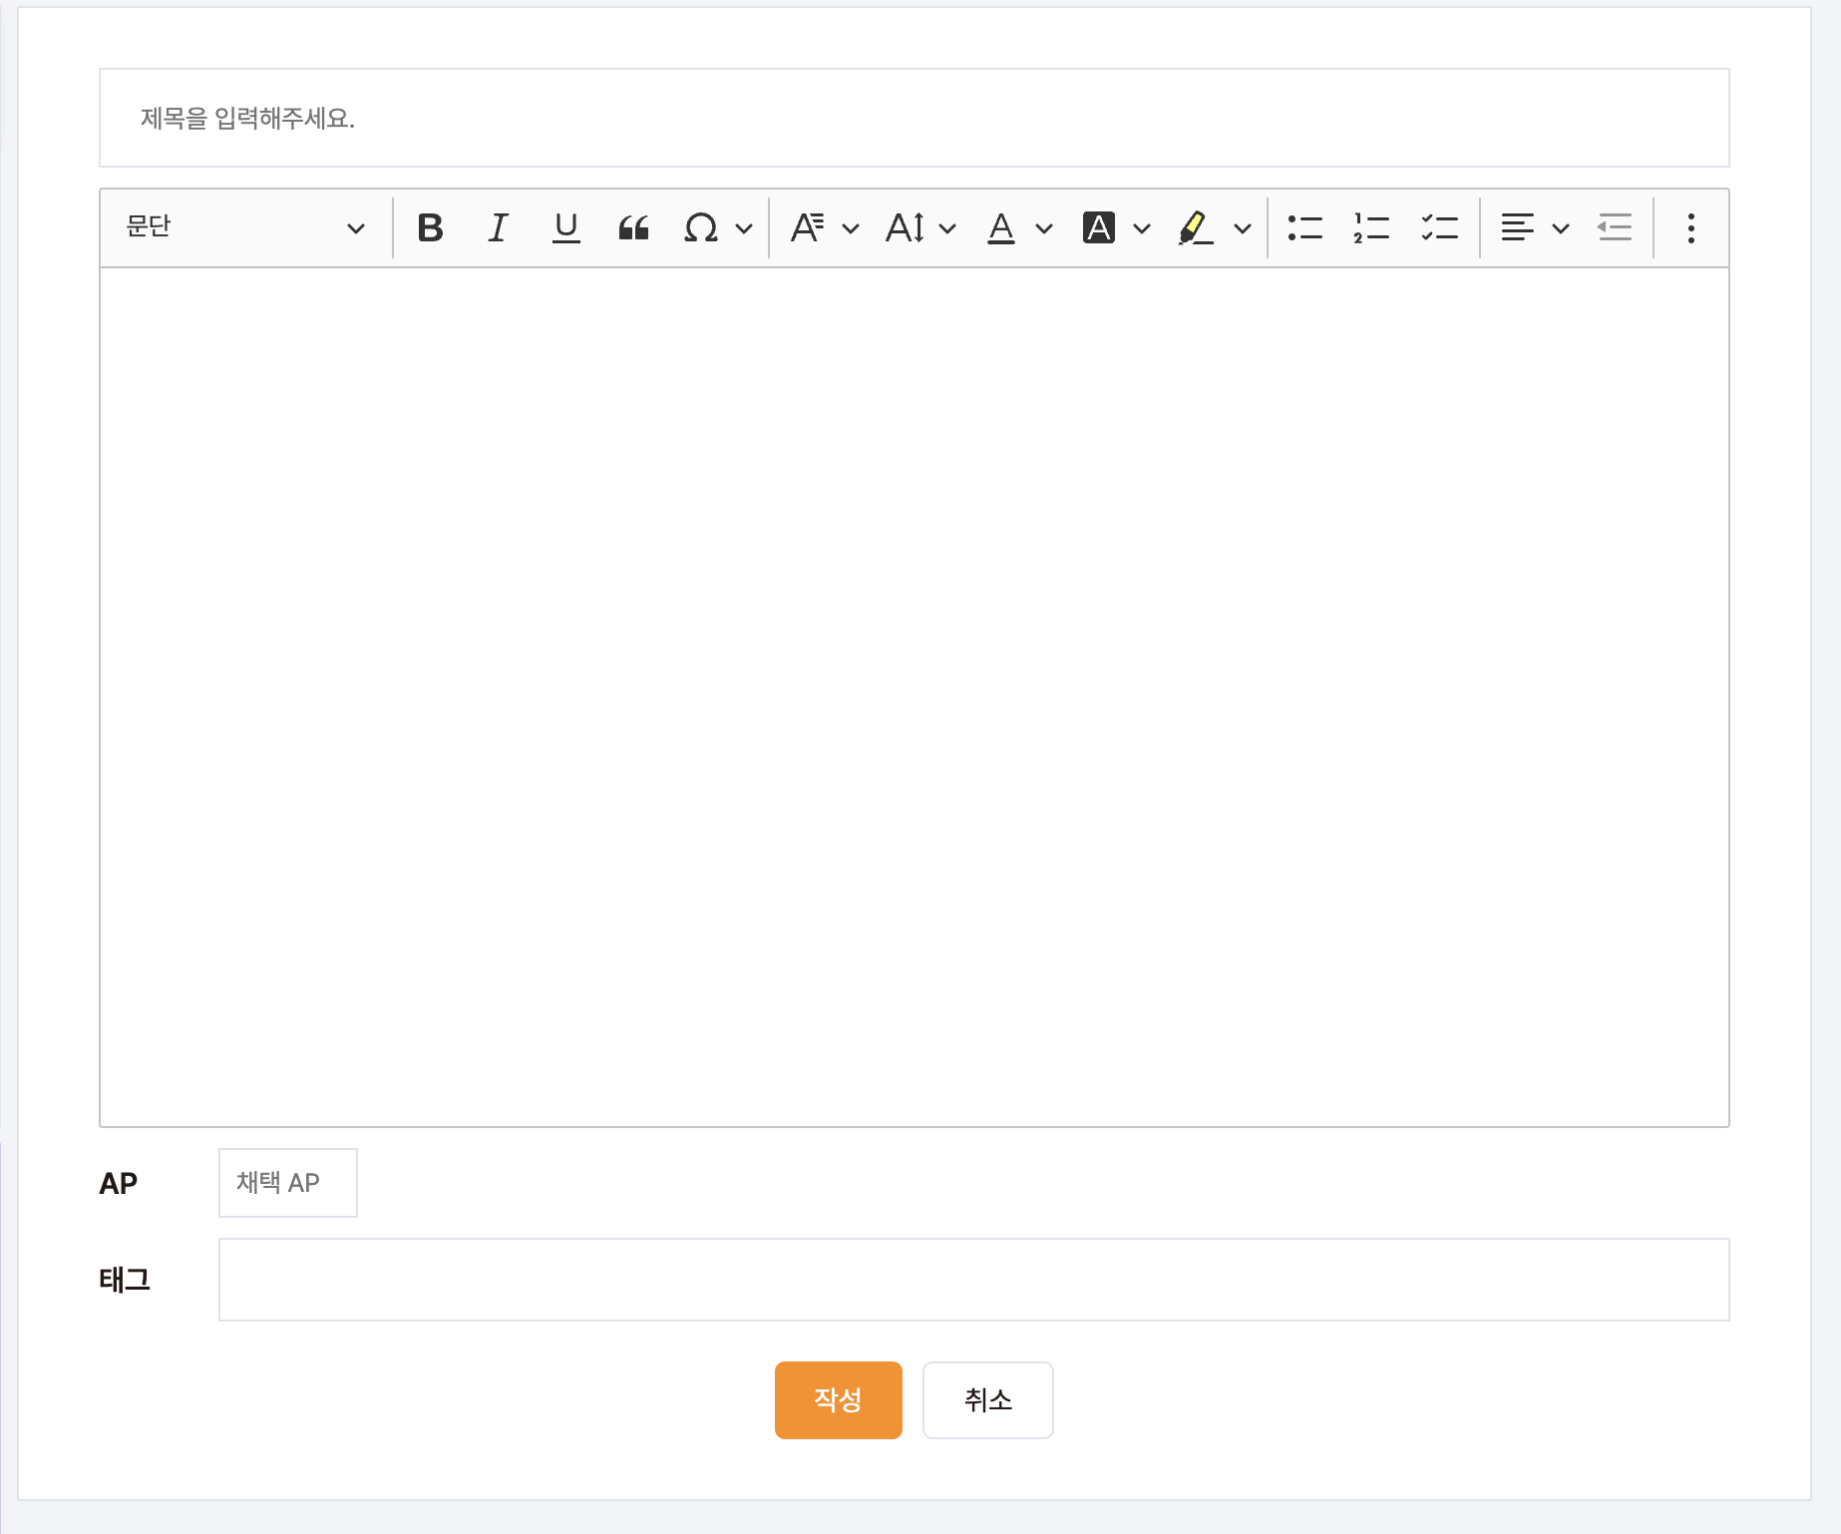Insert a numbered list
Viewport: 1841px width, 1534px height.
tap(1371, 228)
